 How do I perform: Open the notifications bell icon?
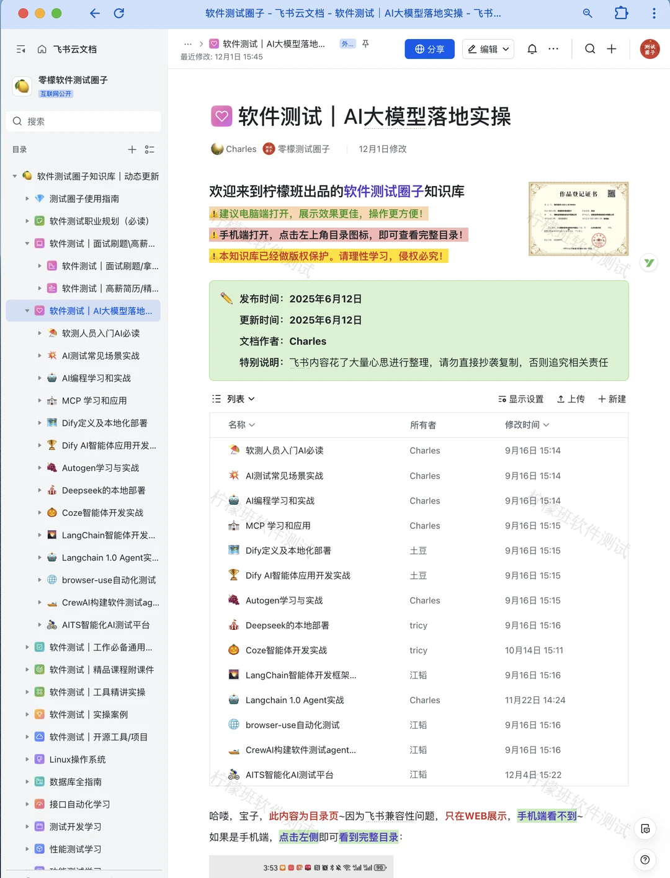click(x=532, y=49)
